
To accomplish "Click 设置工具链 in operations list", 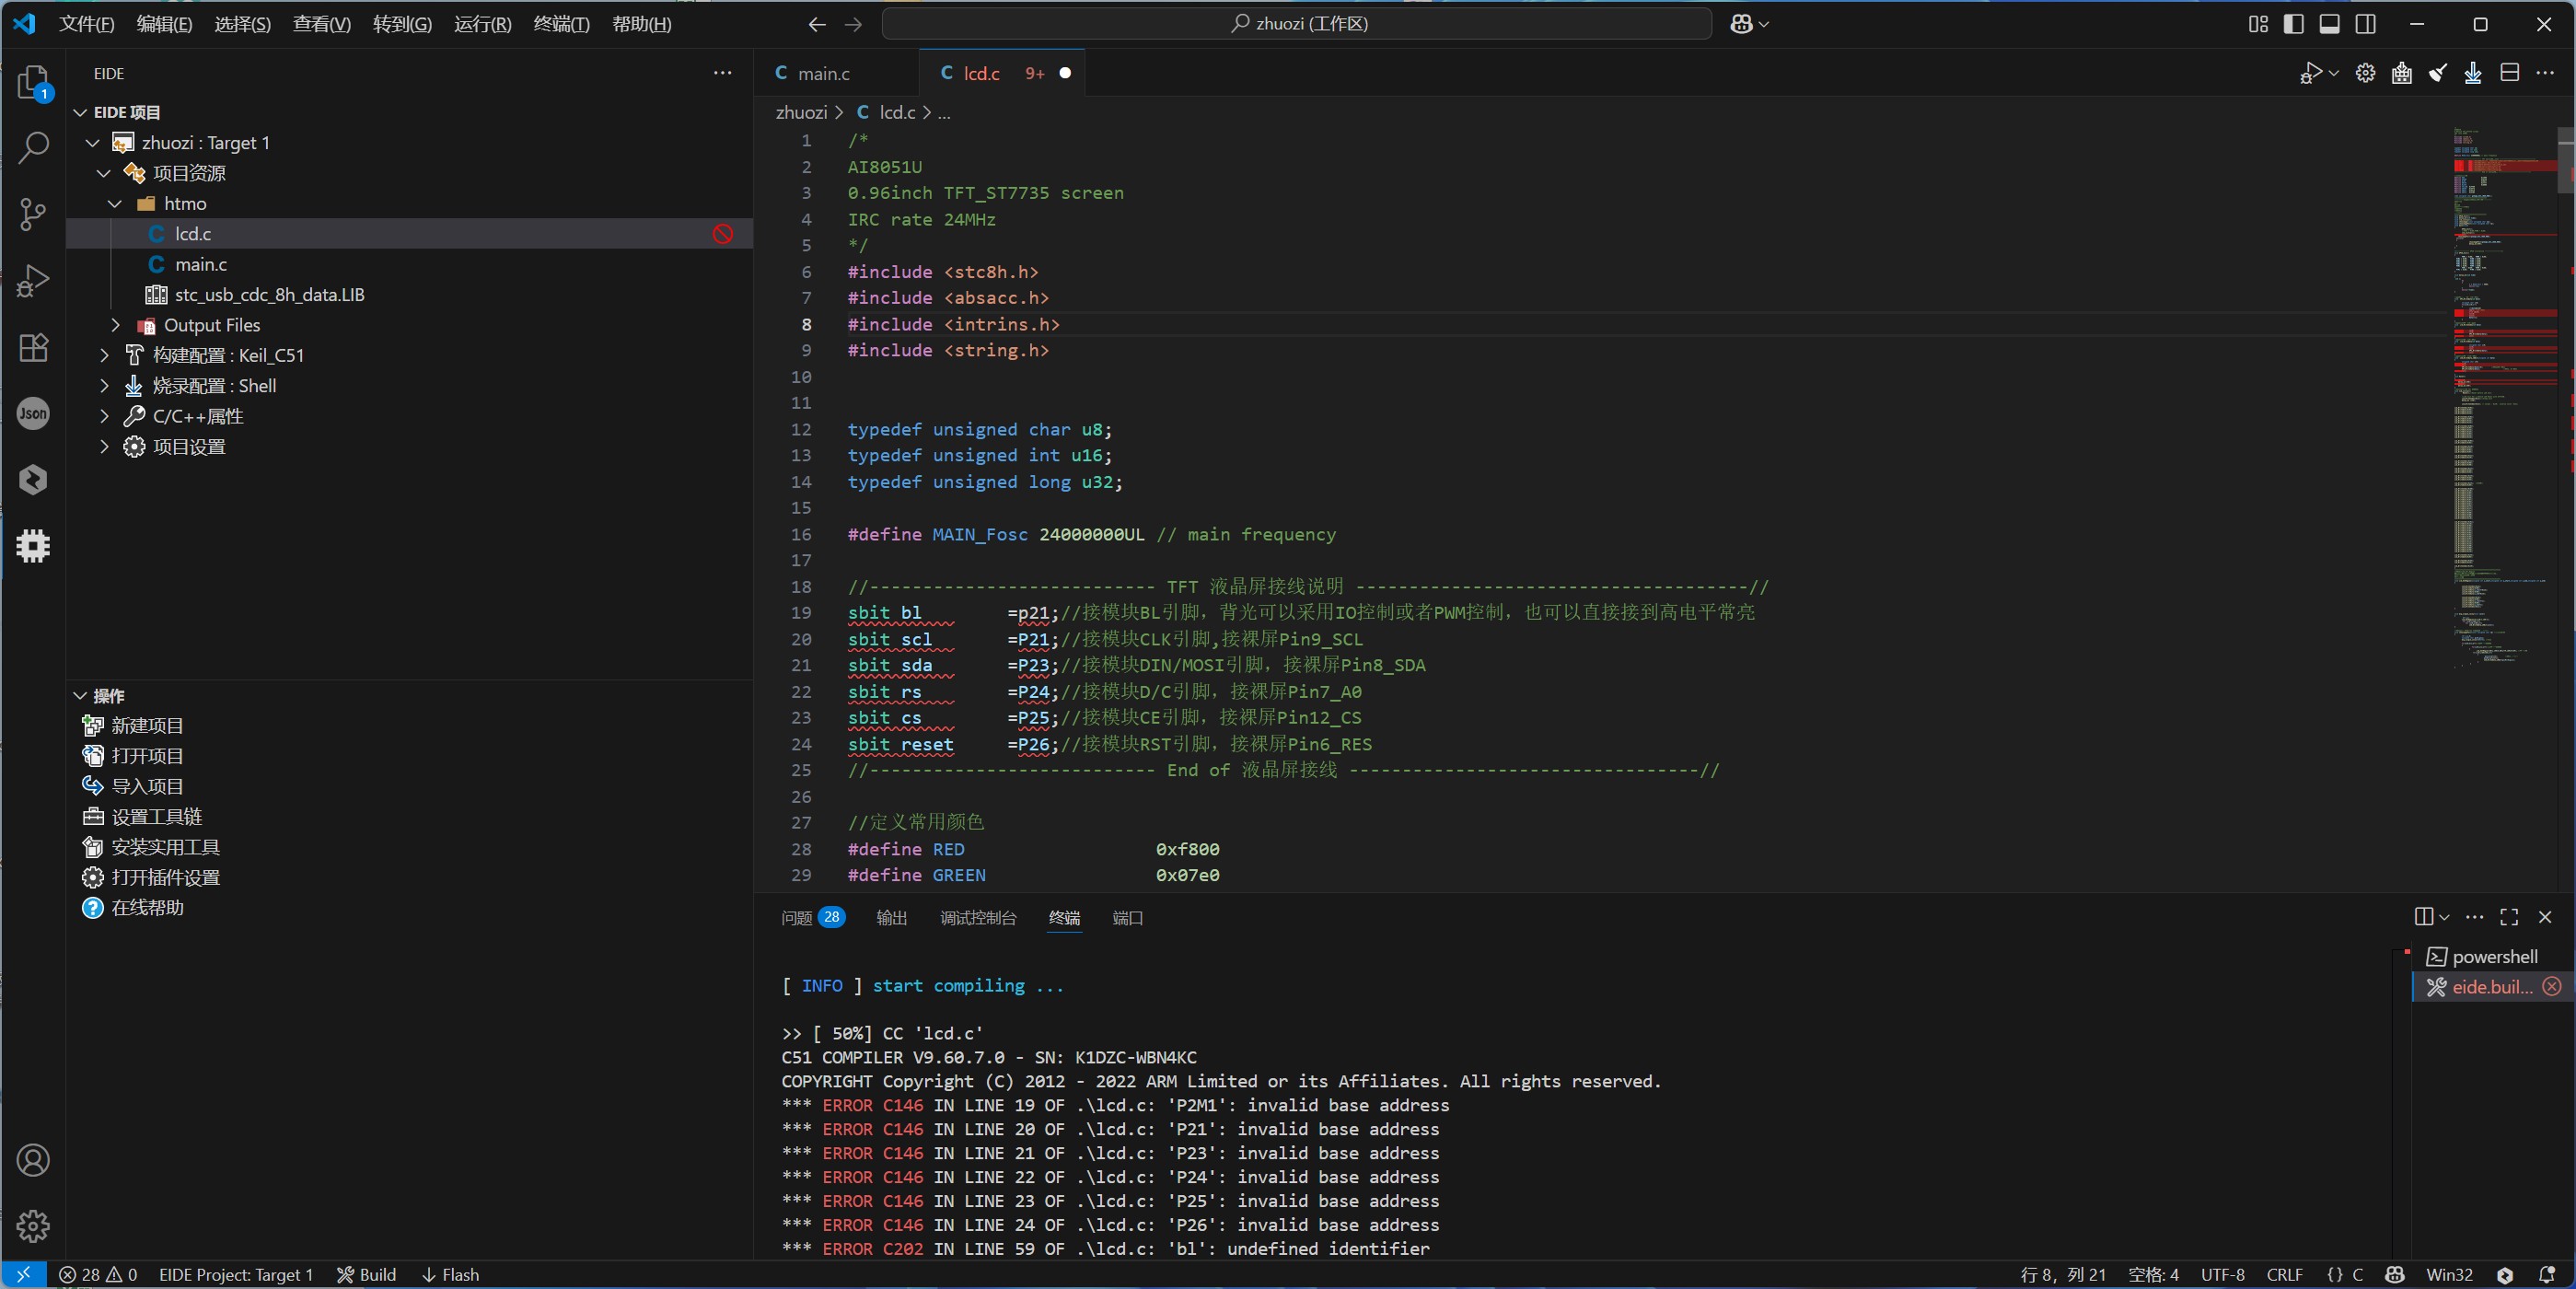I will coord(156,817).
